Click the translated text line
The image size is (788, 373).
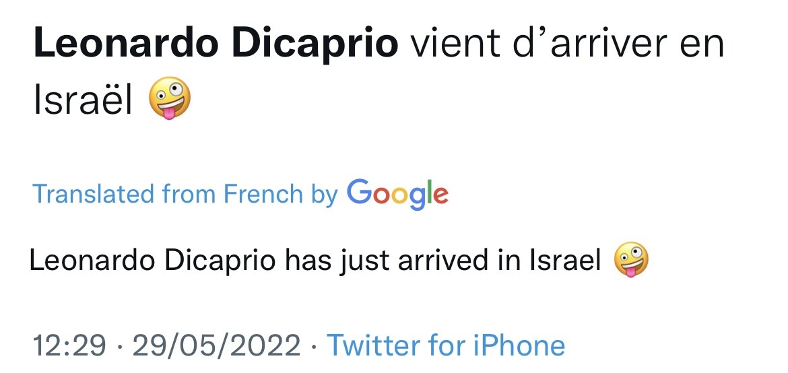click(339, 261)
